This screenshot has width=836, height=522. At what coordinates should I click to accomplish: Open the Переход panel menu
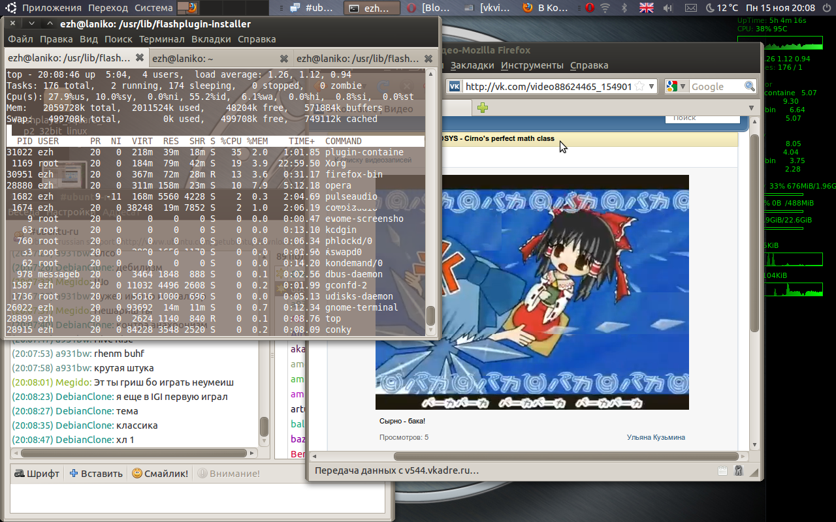click(x=108, y=8)
